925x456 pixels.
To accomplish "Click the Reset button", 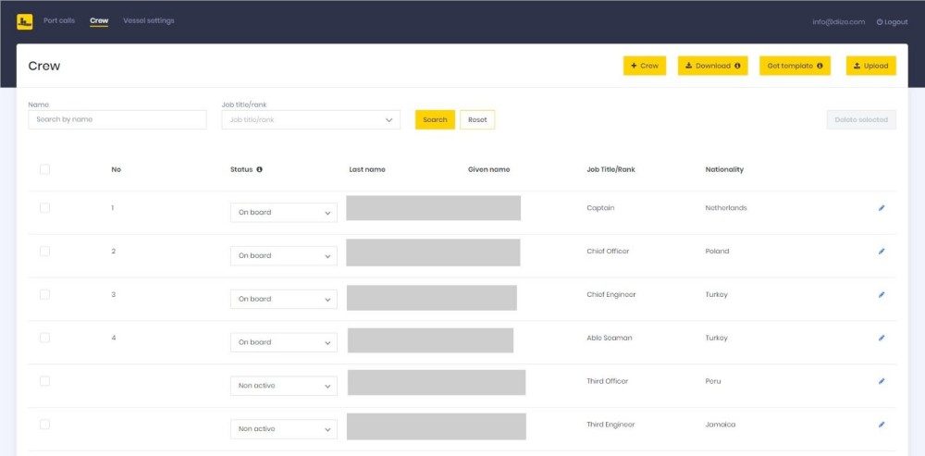I will click(477, 119).
